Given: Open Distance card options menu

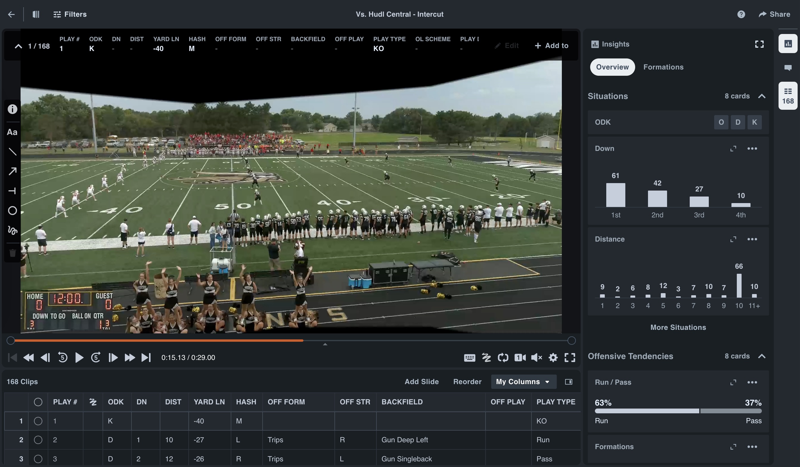Looking at the screenshot, I should pos(752,239).
